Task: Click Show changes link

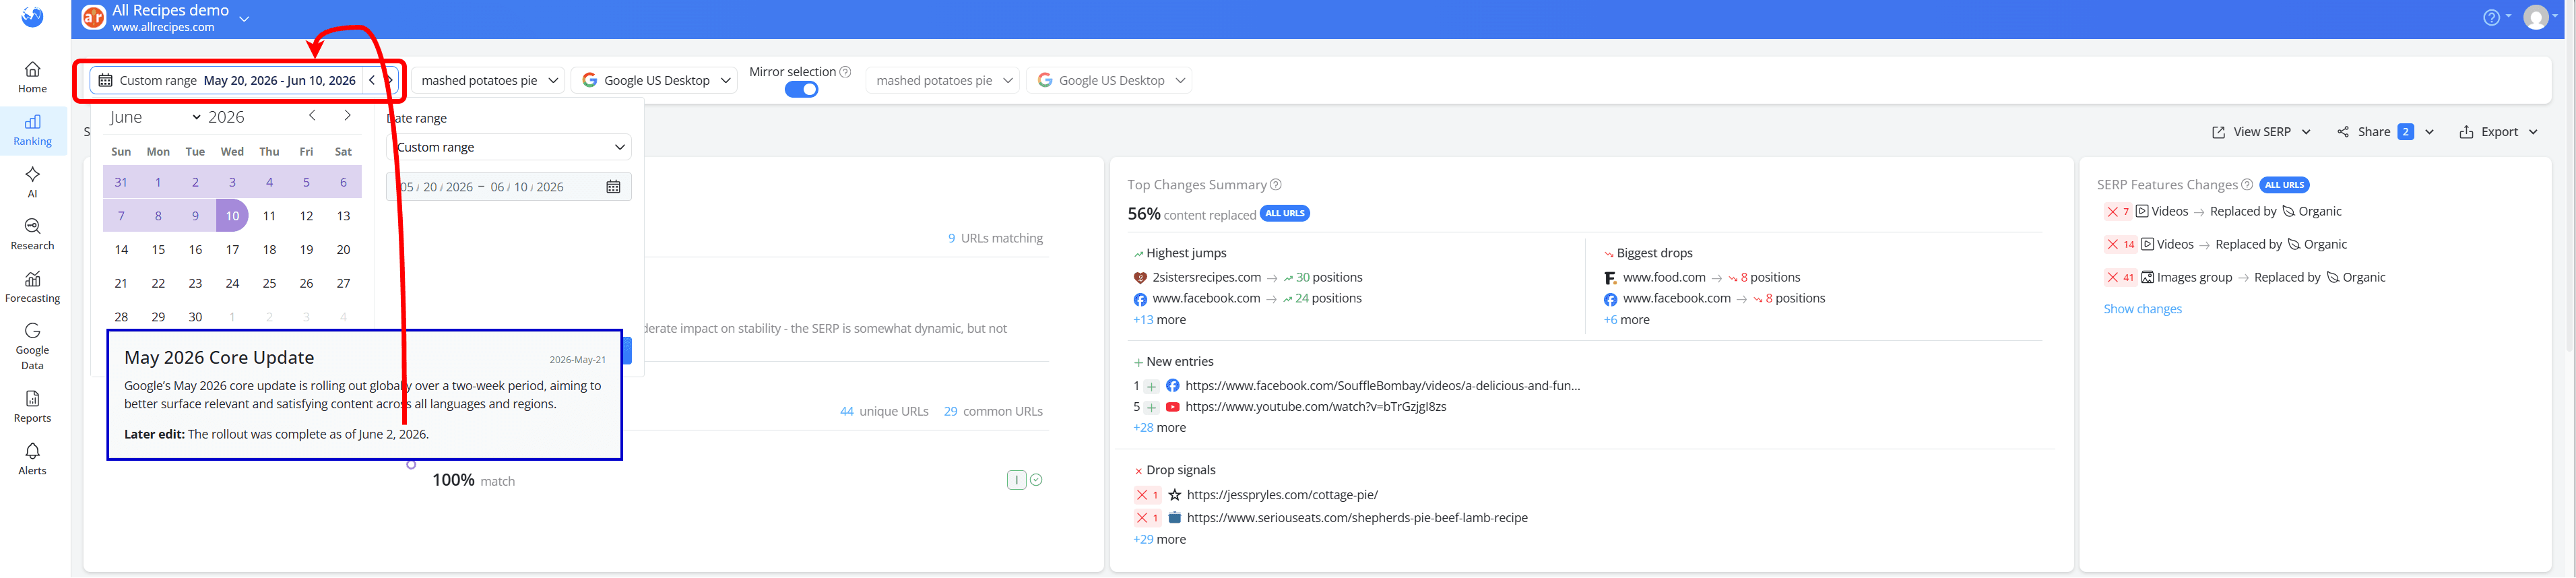Action: point(2142,309)
